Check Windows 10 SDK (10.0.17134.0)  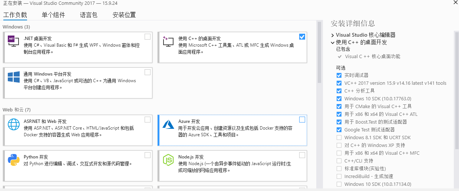click(x=339, y=184)
